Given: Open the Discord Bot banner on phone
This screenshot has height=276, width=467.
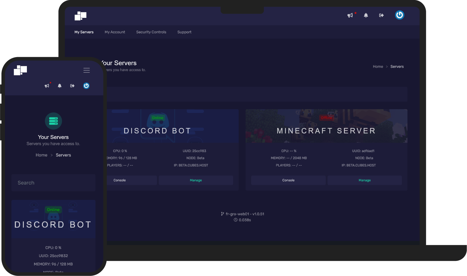Looking at the screenshot, I should click(54, 219).
